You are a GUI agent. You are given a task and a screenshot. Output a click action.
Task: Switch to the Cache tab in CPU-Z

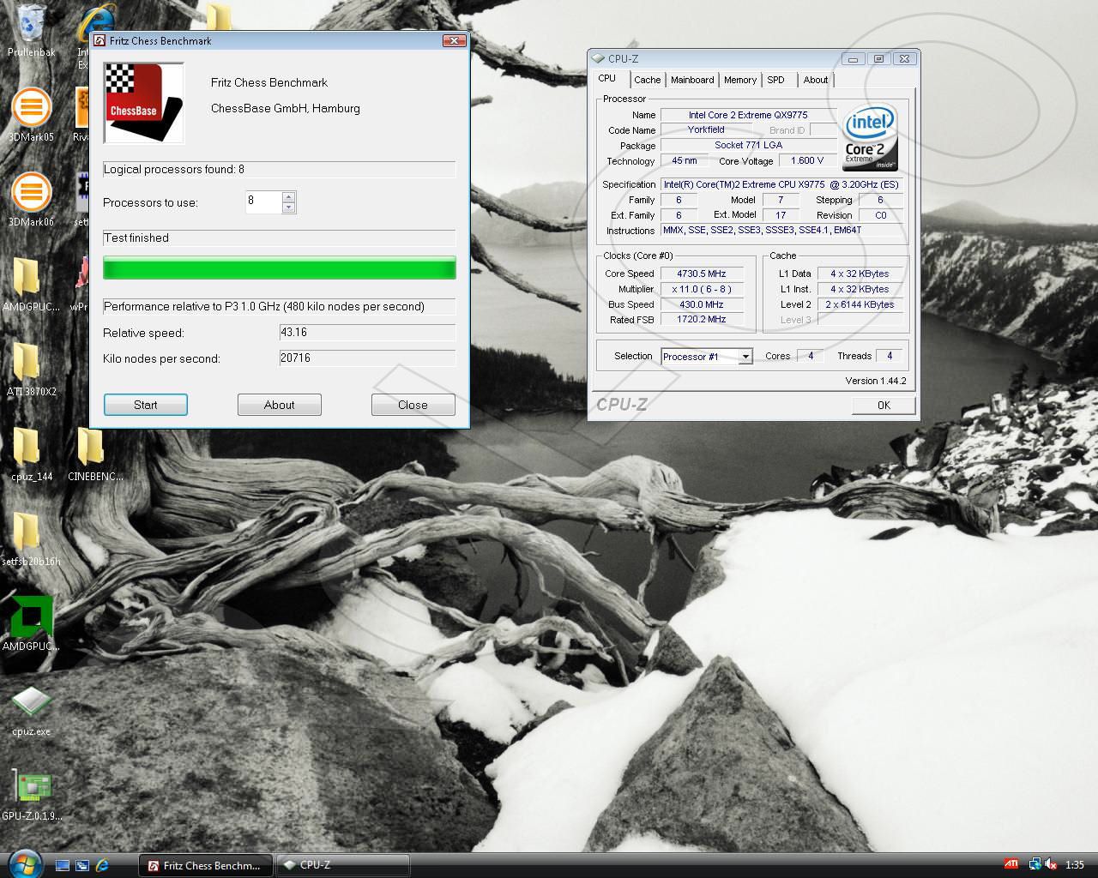[x=648, y=80]
